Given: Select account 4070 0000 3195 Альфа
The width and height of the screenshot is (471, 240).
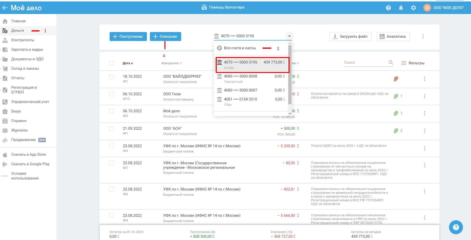Looking at the screenshot, I should pos(251,65).
